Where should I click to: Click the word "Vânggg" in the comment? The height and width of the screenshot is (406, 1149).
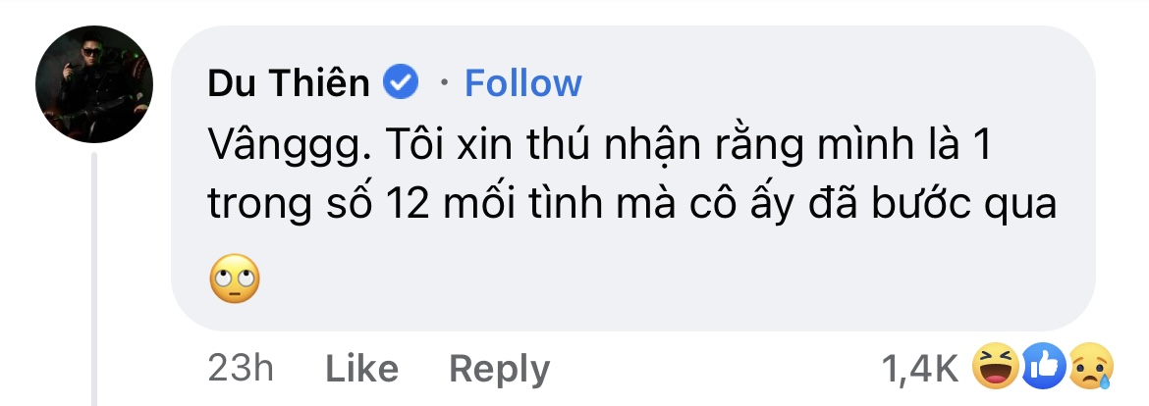pos(285,147)
